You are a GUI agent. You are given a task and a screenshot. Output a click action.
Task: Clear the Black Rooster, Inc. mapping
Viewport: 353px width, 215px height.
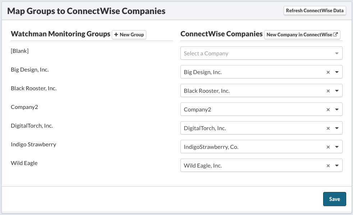coord(328,91)
